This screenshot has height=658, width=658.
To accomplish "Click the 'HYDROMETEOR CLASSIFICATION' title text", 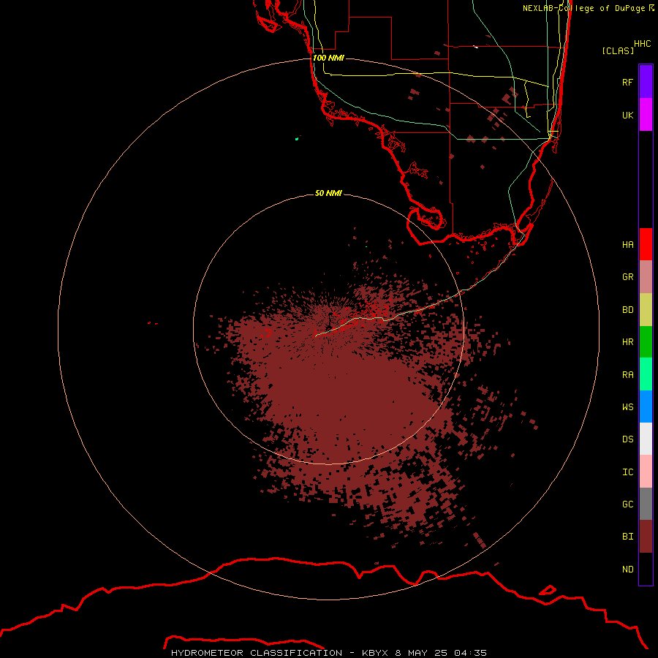I will [x=257, y=653].
